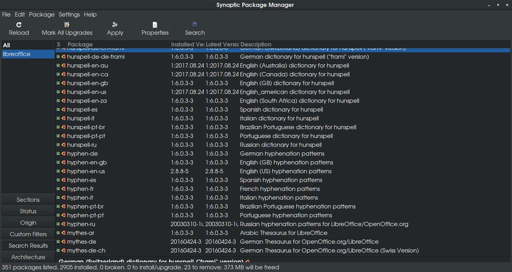Select the hyphen-pt-pt package row
Image resolution: width=512 pixels, height=272 pixels.
[283, 215]
